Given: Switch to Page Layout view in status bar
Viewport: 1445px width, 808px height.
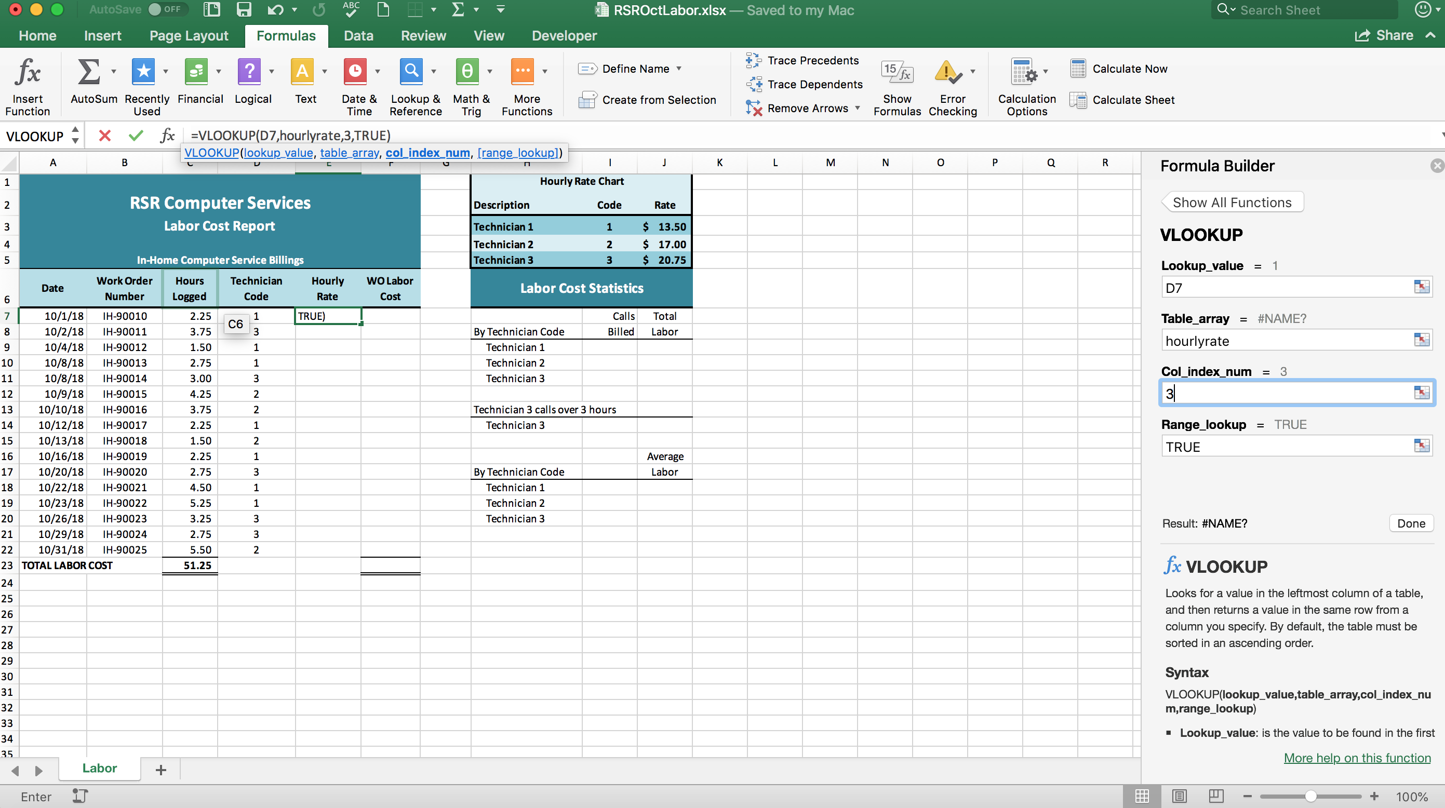Looking at the screenshot, I should 1179,796.
